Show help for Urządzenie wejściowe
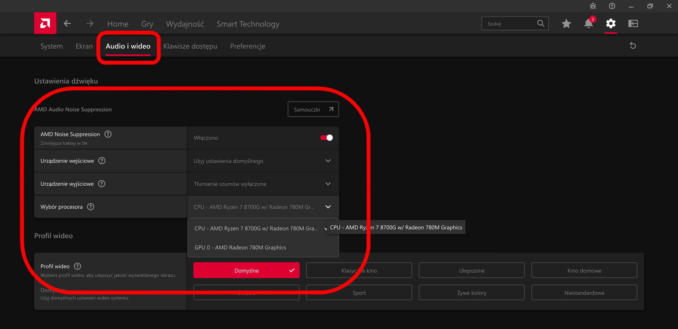The image size is (678, 329). [102, 161]
